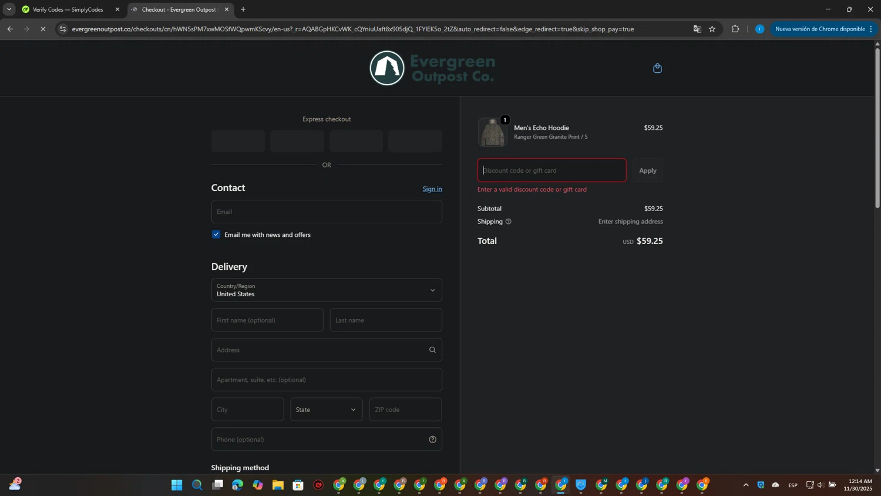
Task: View site information icon in address bar
Action: 63,29
